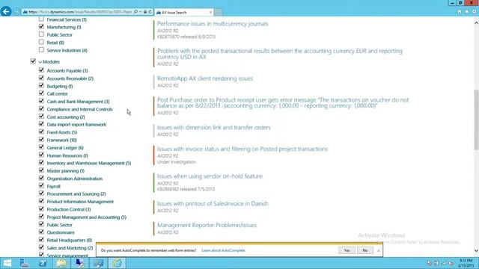The width and height of the screenshot is (479, 269).
Task: Uncheck the General Ledger checkbox
Action: tap(41, 147)
